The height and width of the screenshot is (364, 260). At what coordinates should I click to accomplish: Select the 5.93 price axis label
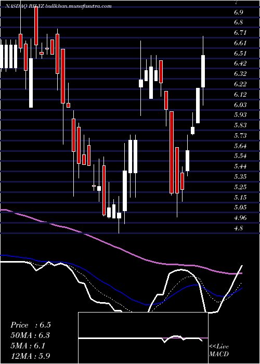click(x=240, y=115)
